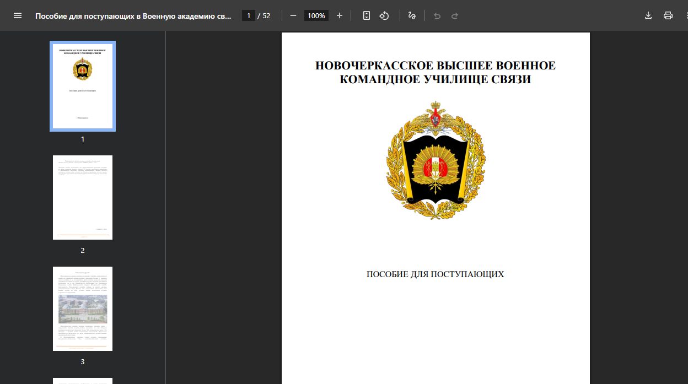Image resolution: width=688 pixels, height=384 pixels.
Task: Click the zoom out minus button
Action: (x=293, y=15)
